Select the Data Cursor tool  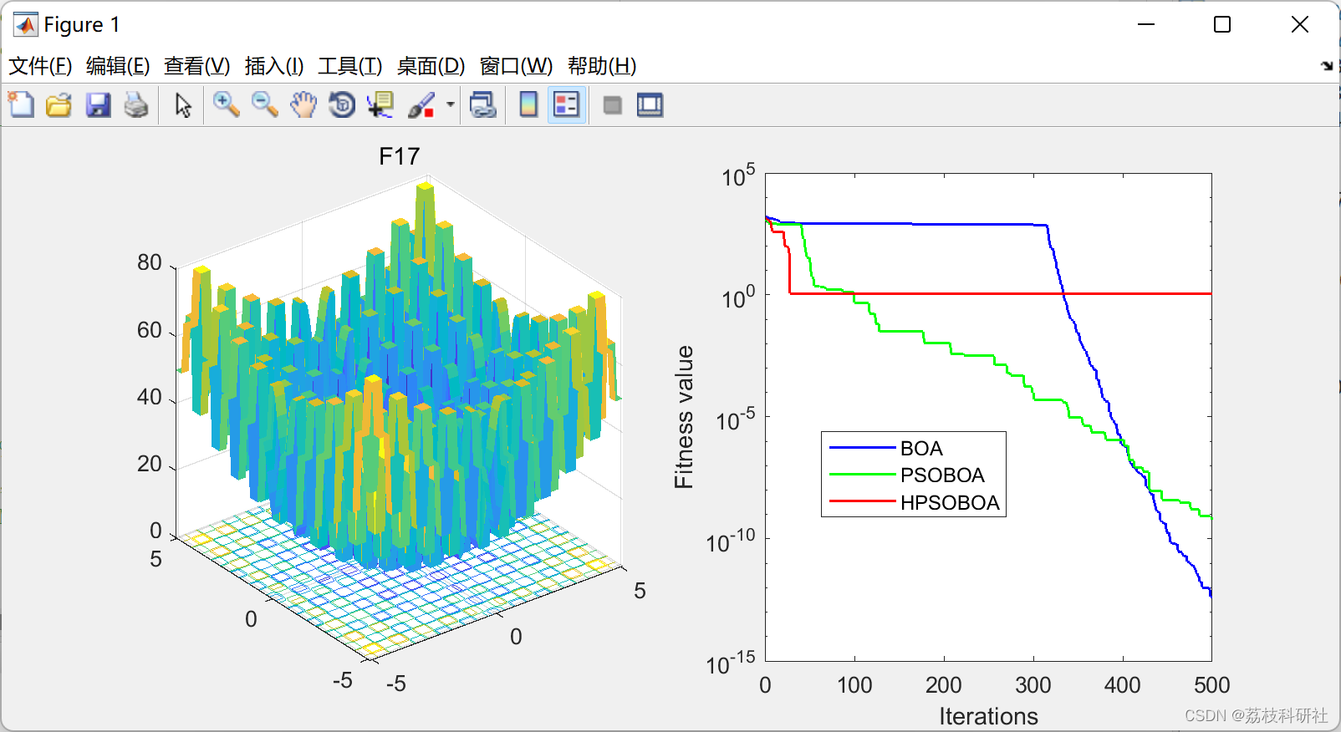(380, 105)
